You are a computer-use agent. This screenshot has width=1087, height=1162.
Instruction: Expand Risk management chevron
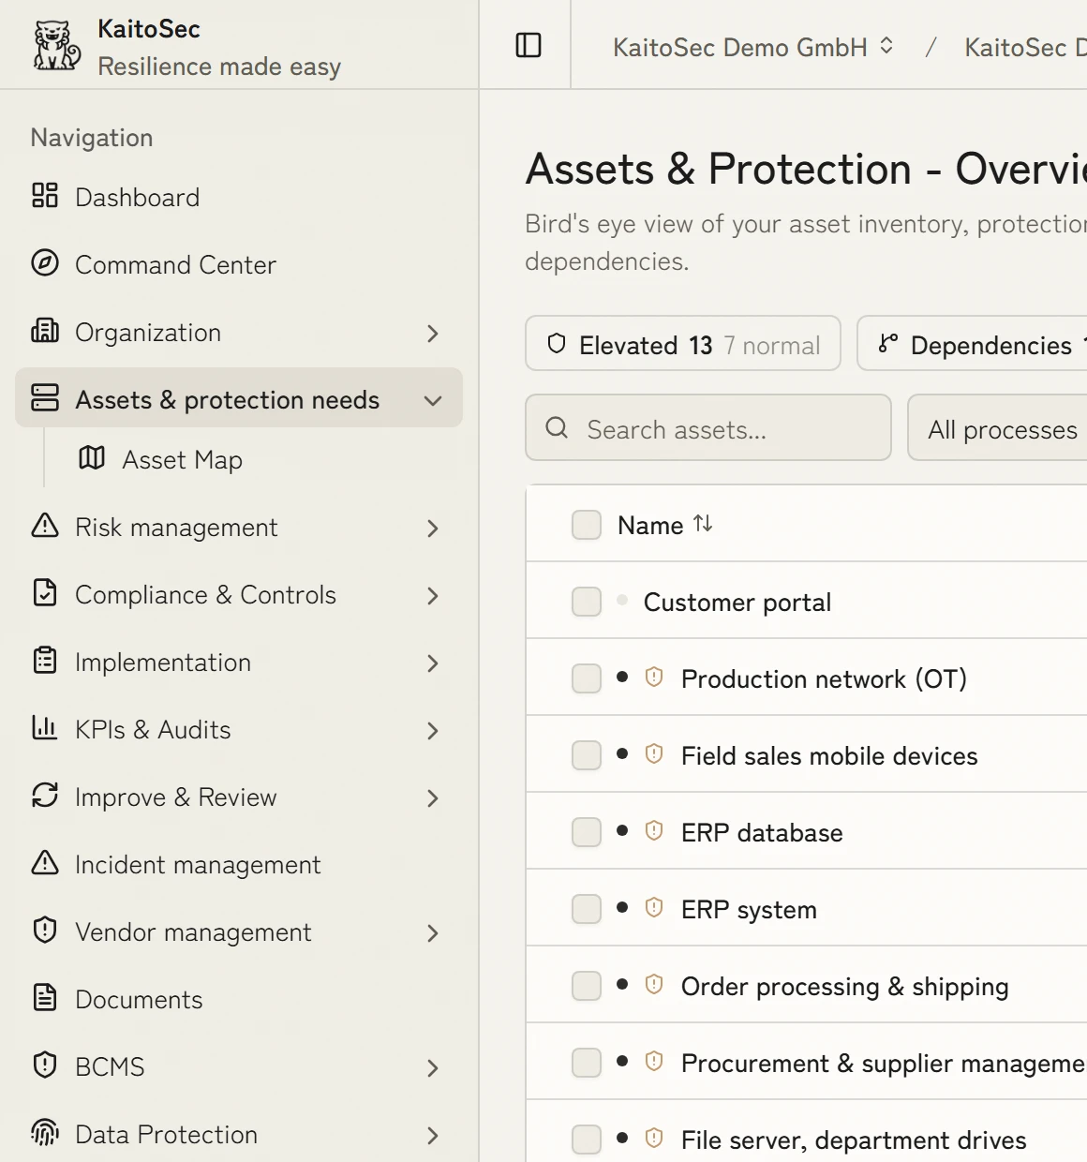pyautogui.click(x=432, y=529)
